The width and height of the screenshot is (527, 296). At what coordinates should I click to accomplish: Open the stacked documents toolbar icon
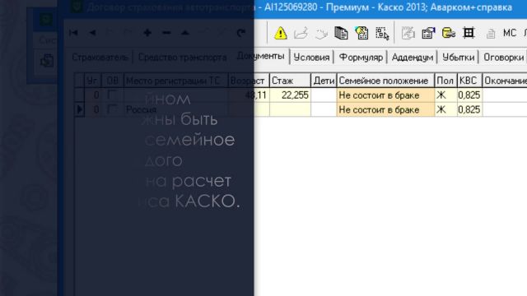[x=341, y=33]
